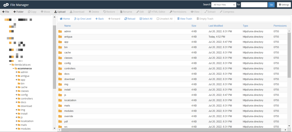The height and width of the screenshot is (132, 292).
Task: Click the file list vertical scrollbar
Action: click(289, 55)
